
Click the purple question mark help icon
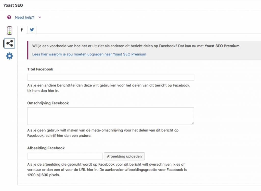[x=9, y=17]
